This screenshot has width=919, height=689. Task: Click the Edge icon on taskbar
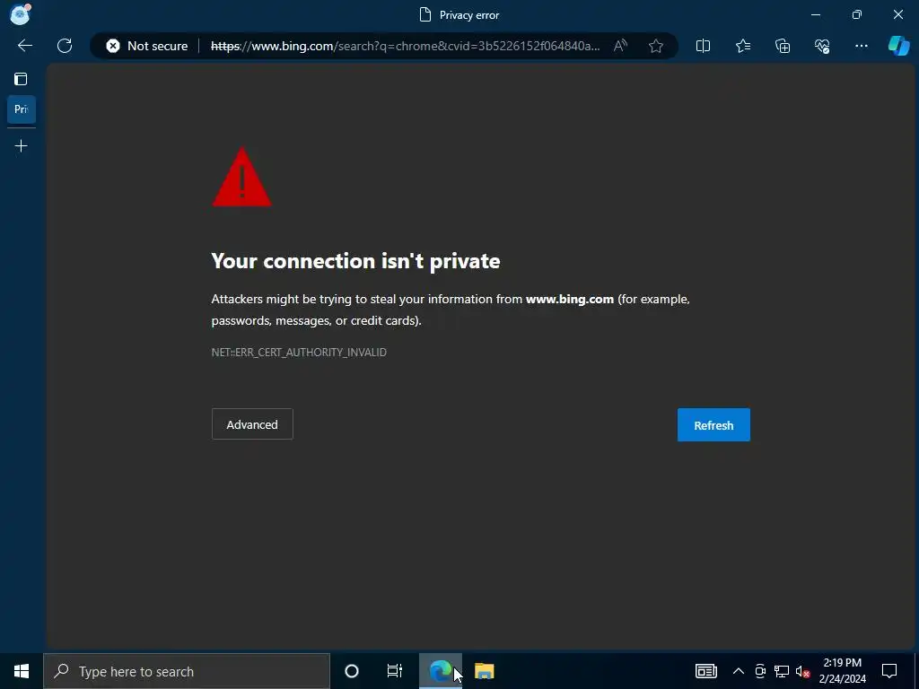coord(440,671)
